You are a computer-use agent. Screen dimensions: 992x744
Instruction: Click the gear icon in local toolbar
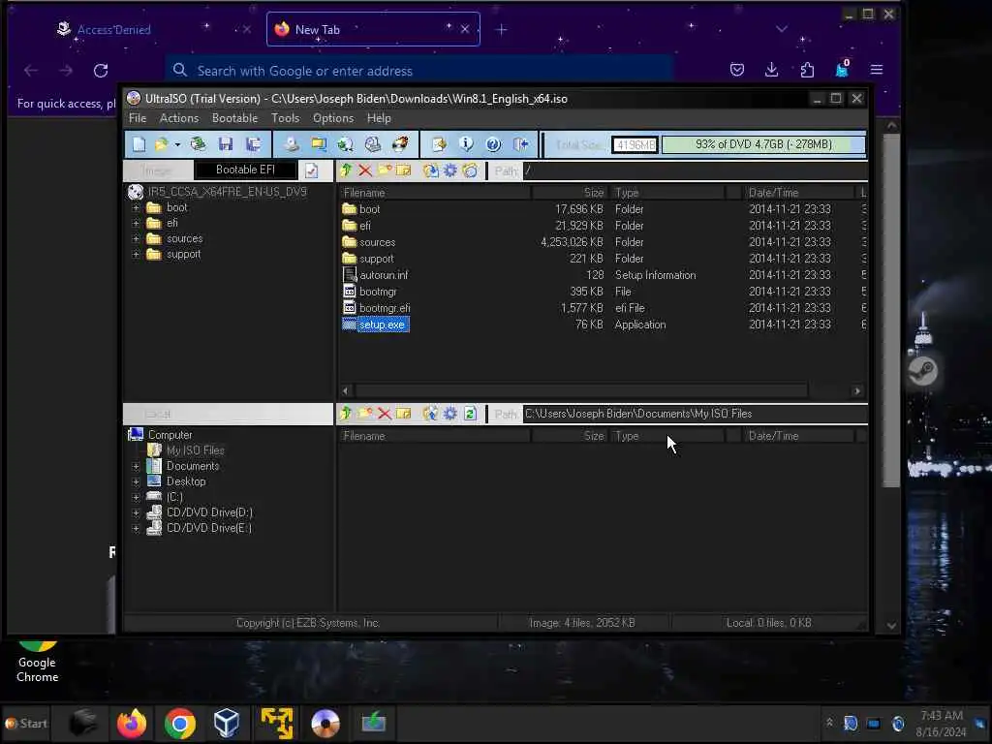tap(449, 414)
